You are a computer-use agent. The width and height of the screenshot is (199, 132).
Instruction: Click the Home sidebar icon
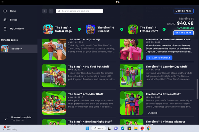point(5,11)
